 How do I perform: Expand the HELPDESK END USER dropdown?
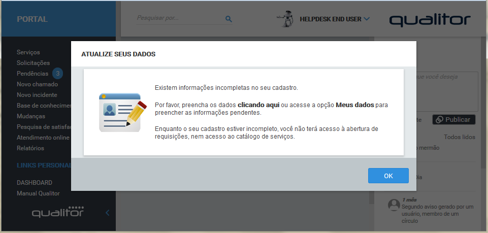tap(366, 19)
